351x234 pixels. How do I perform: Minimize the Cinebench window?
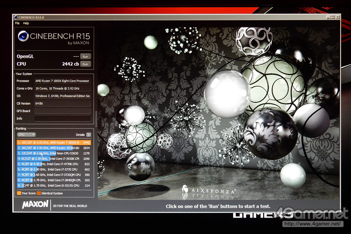328,17
